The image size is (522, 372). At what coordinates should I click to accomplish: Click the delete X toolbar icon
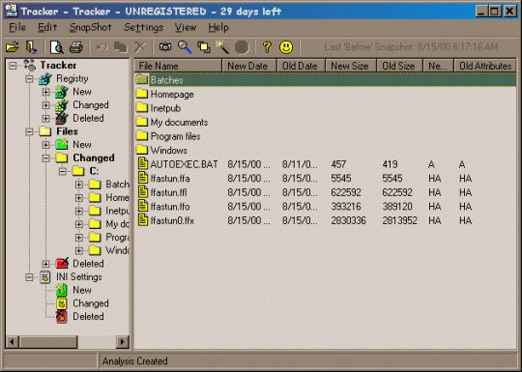(x=140, y=47)
